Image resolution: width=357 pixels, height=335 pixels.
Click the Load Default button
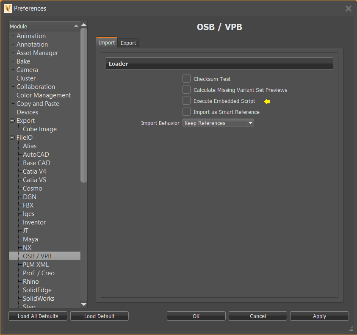click(99, 316)
